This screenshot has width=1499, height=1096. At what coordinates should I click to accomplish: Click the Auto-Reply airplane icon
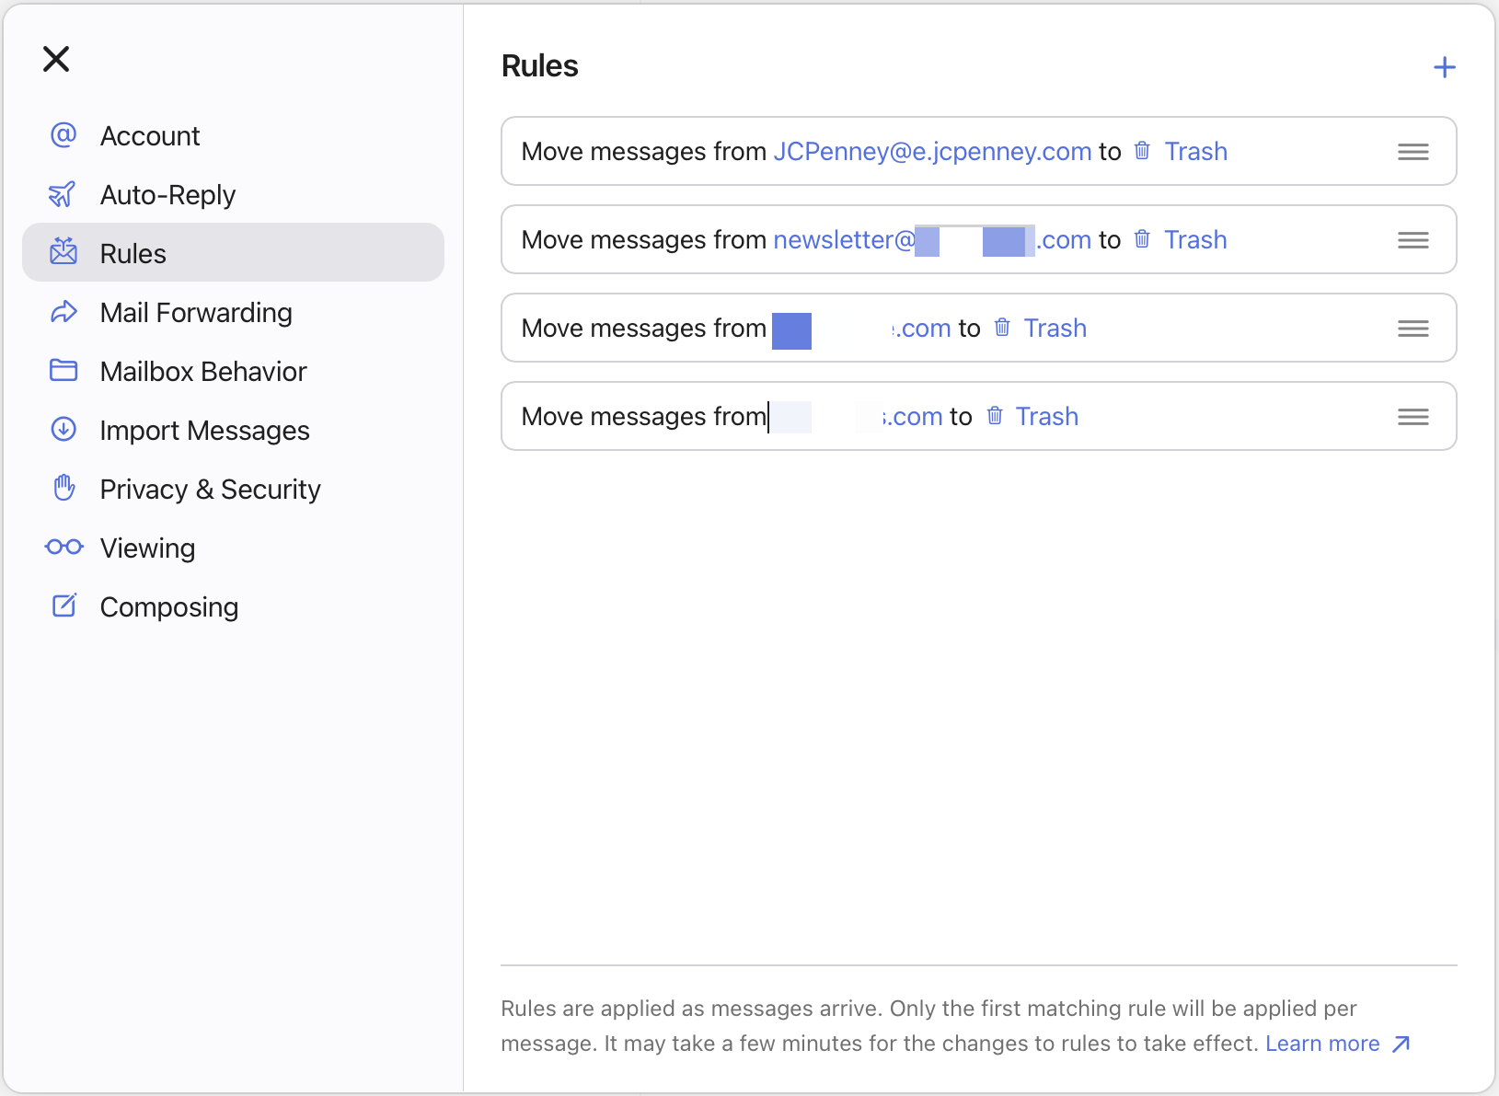pyautogui.click(x=62, y=194)
